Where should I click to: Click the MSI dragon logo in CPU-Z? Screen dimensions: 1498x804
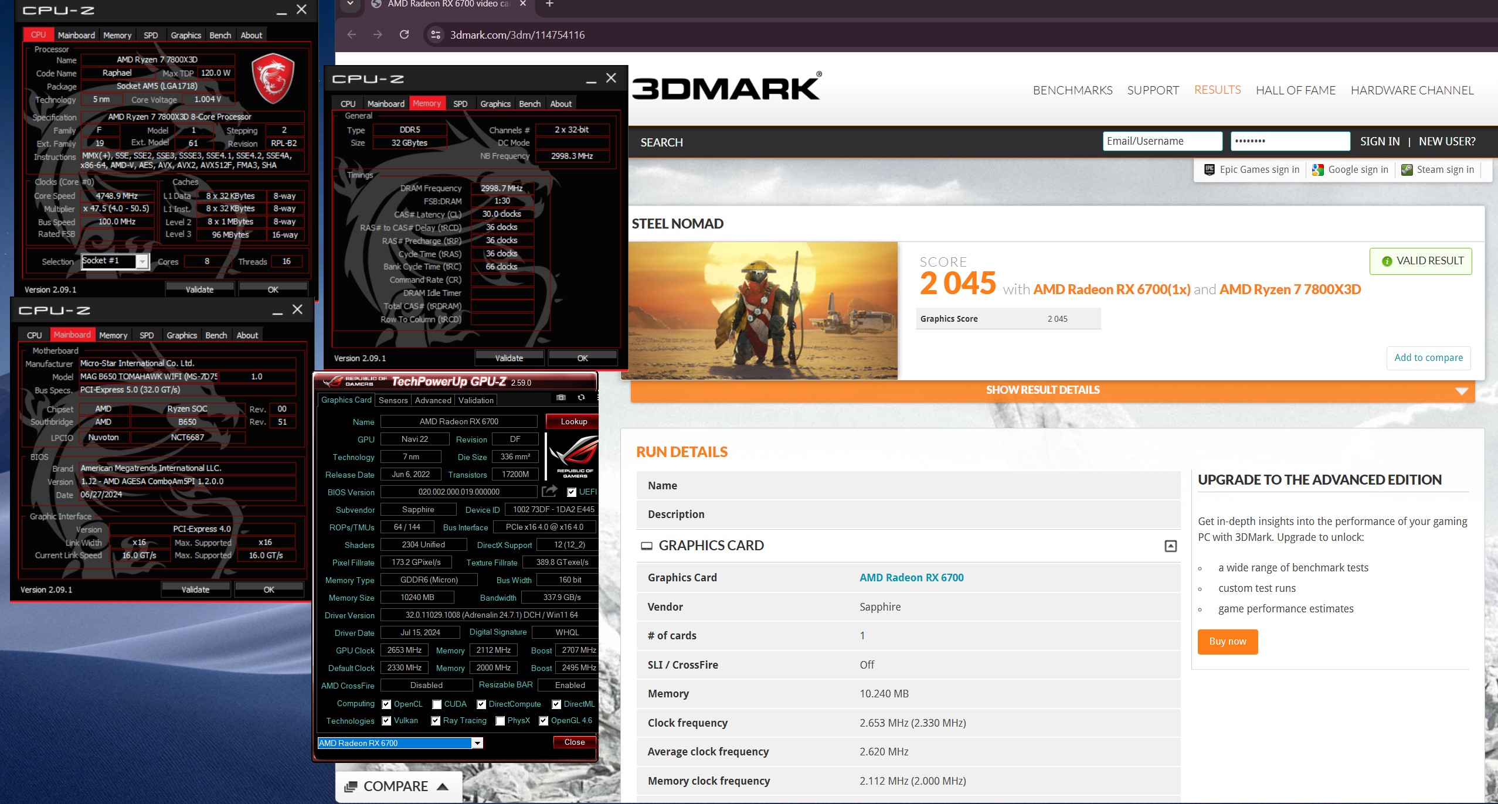[x=273, y=78]
